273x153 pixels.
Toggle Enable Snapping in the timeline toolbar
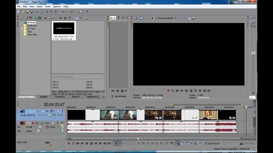click(178, 144)
